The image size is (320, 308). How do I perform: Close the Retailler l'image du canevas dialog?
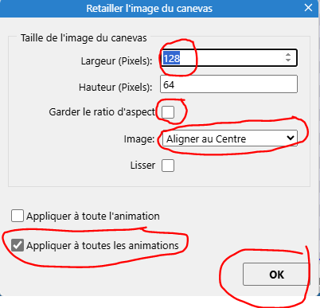(x=308, y=8)
